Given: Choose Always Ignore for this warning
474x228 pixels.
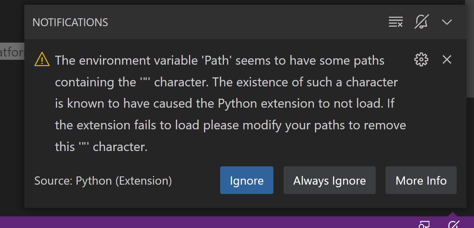Looking at the screenshot, I should click(x=330, y=181).
